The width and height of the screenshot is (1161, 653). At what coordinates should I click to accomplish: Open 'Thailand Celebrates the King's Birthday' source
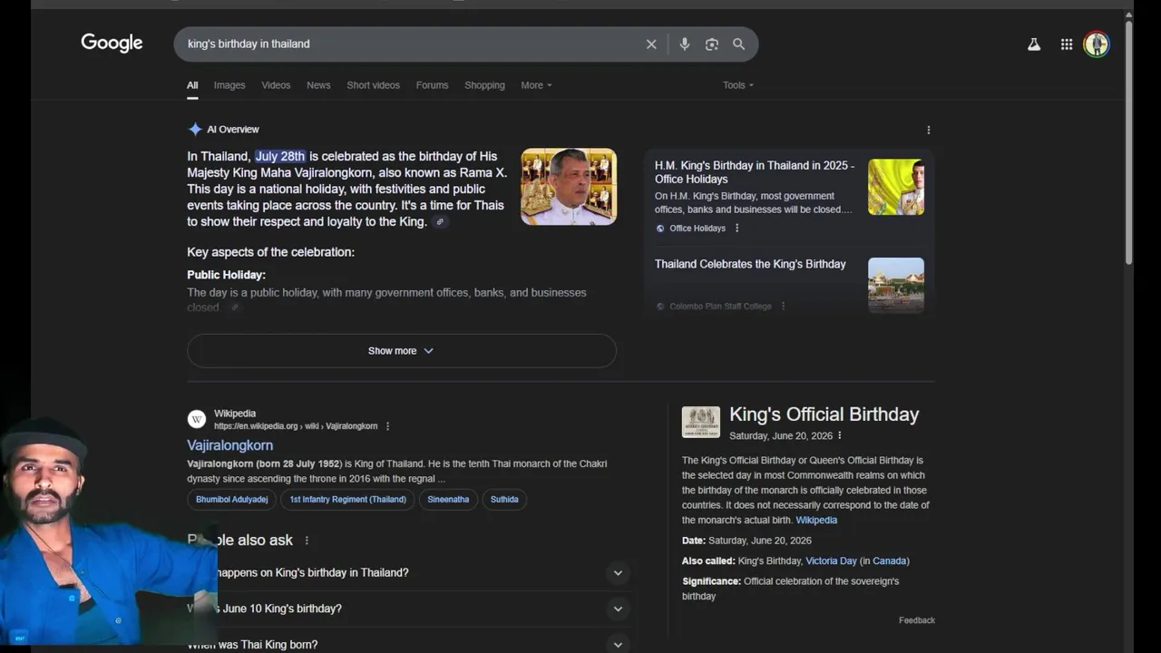[750, 264]
